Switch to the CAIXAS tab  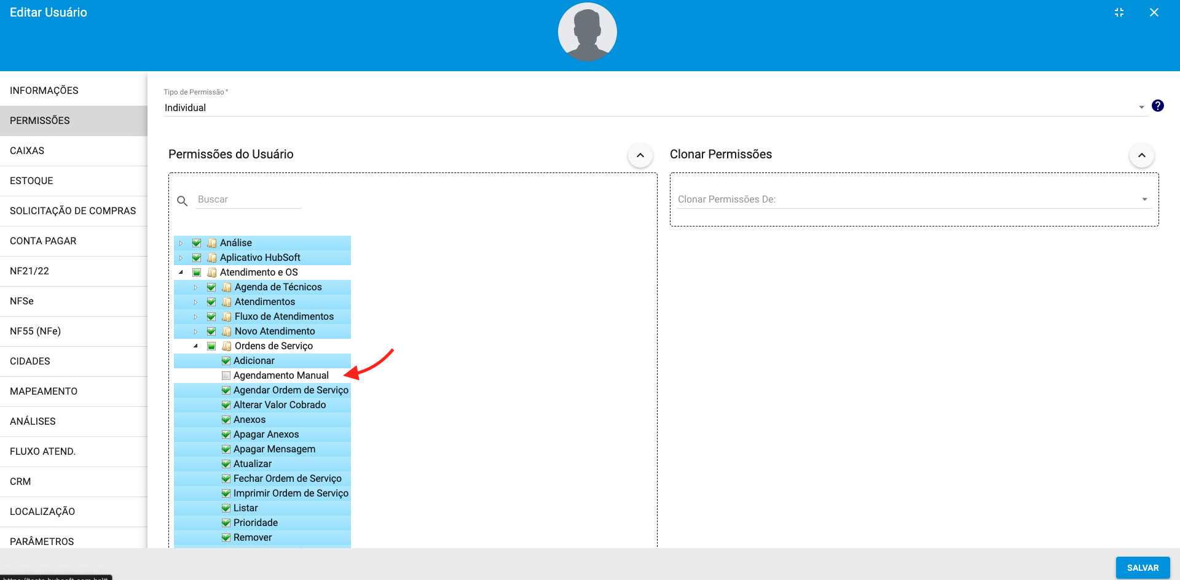tap(74, 150)
